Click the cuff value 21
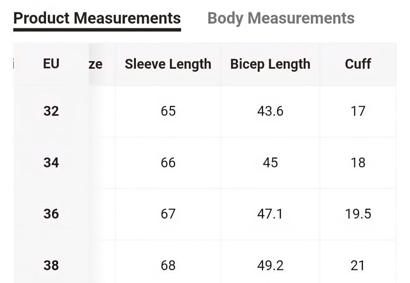Image resolution: width=410 pixels, height=283 pixels. coord(357,265)
